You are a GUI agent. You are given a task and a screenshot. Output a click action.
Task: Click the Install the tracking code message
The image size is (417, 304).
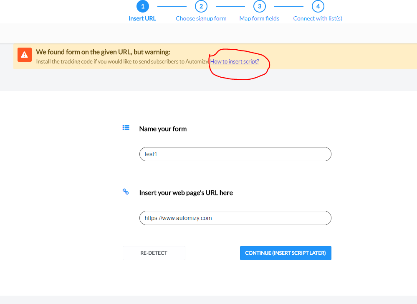(122, 61)
